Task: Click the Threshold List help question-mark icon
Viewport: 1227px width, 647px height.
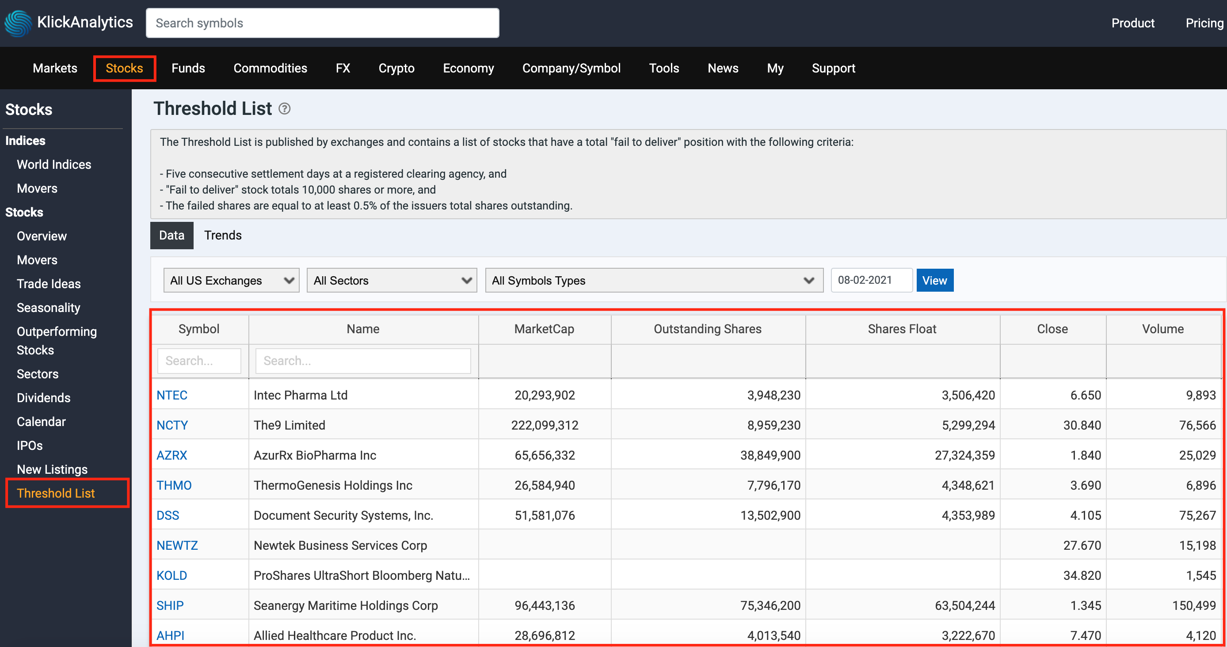Action: (x=284, y=109)
